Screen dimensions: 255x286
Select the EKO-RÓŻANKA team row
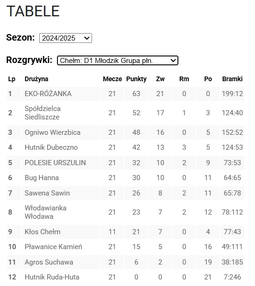[x=126, y=94]
